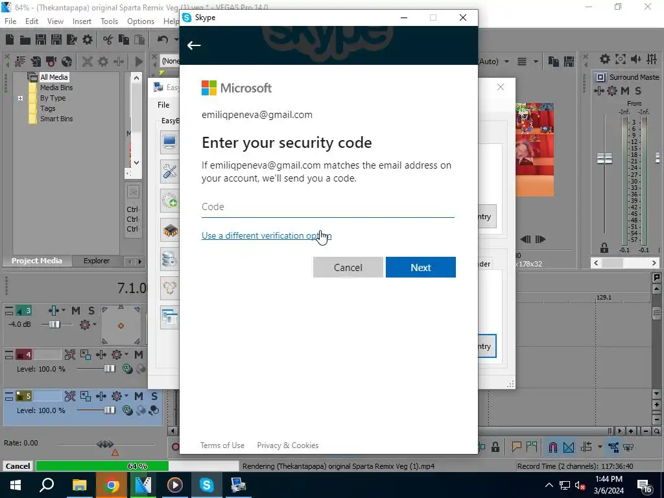Click the Save As icon in VEGAS toolbar
This screenshot has height=498, width=664.
pyautogui.click(x=56, y=40)
